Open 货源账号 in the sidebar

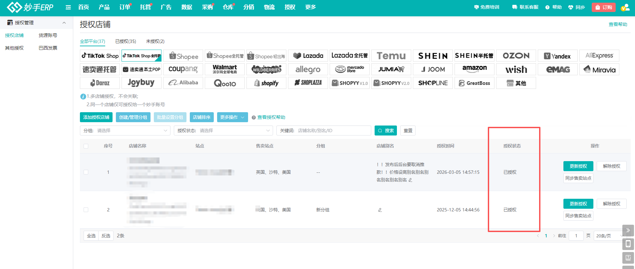[x=48, y=35]
